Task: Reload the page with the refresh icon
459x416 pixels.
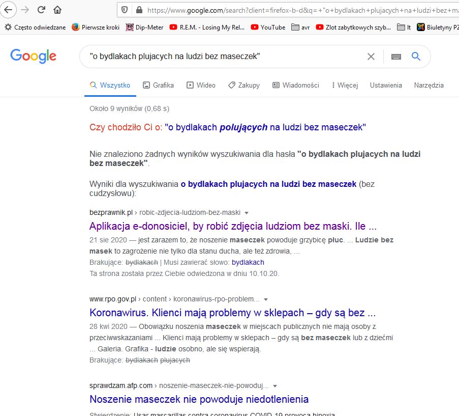Action: [x=41, y=10]
